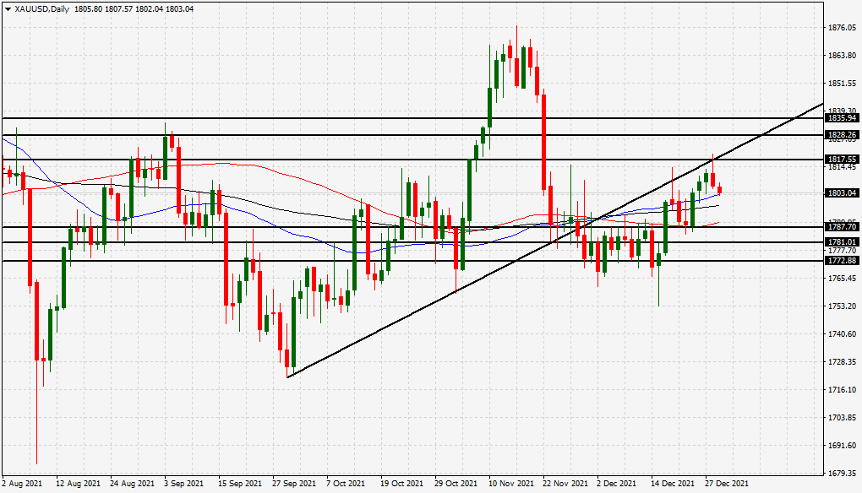Click the 7 Oct 2021 date label
This screenshot has height=493, width=862.
click(x=346, y=484)
